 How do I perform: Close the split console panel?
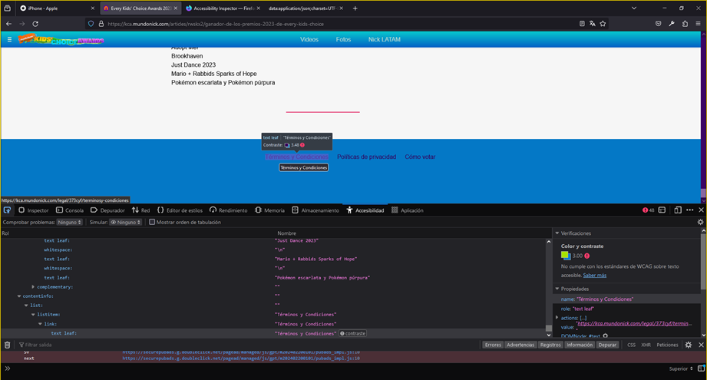coord(699,345)
